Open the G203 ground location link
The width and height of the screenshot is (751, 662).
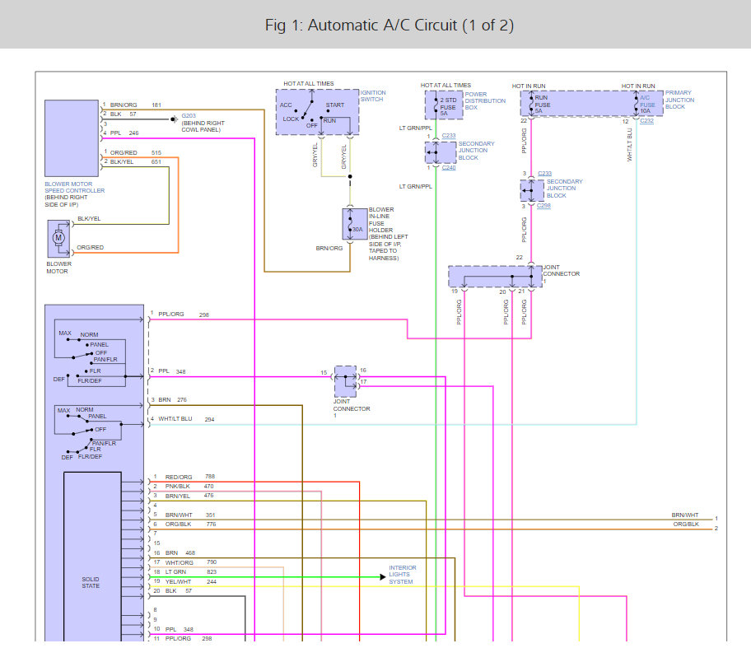click(189, 116)
